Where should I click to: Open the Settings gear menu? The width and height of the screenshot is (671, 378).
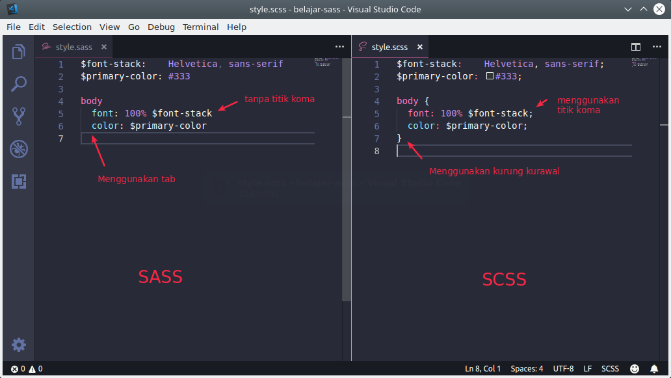click(x=18, y=344)
